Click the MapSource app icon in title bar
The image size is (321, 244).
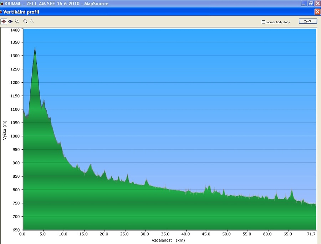click(x=1, y=4)
